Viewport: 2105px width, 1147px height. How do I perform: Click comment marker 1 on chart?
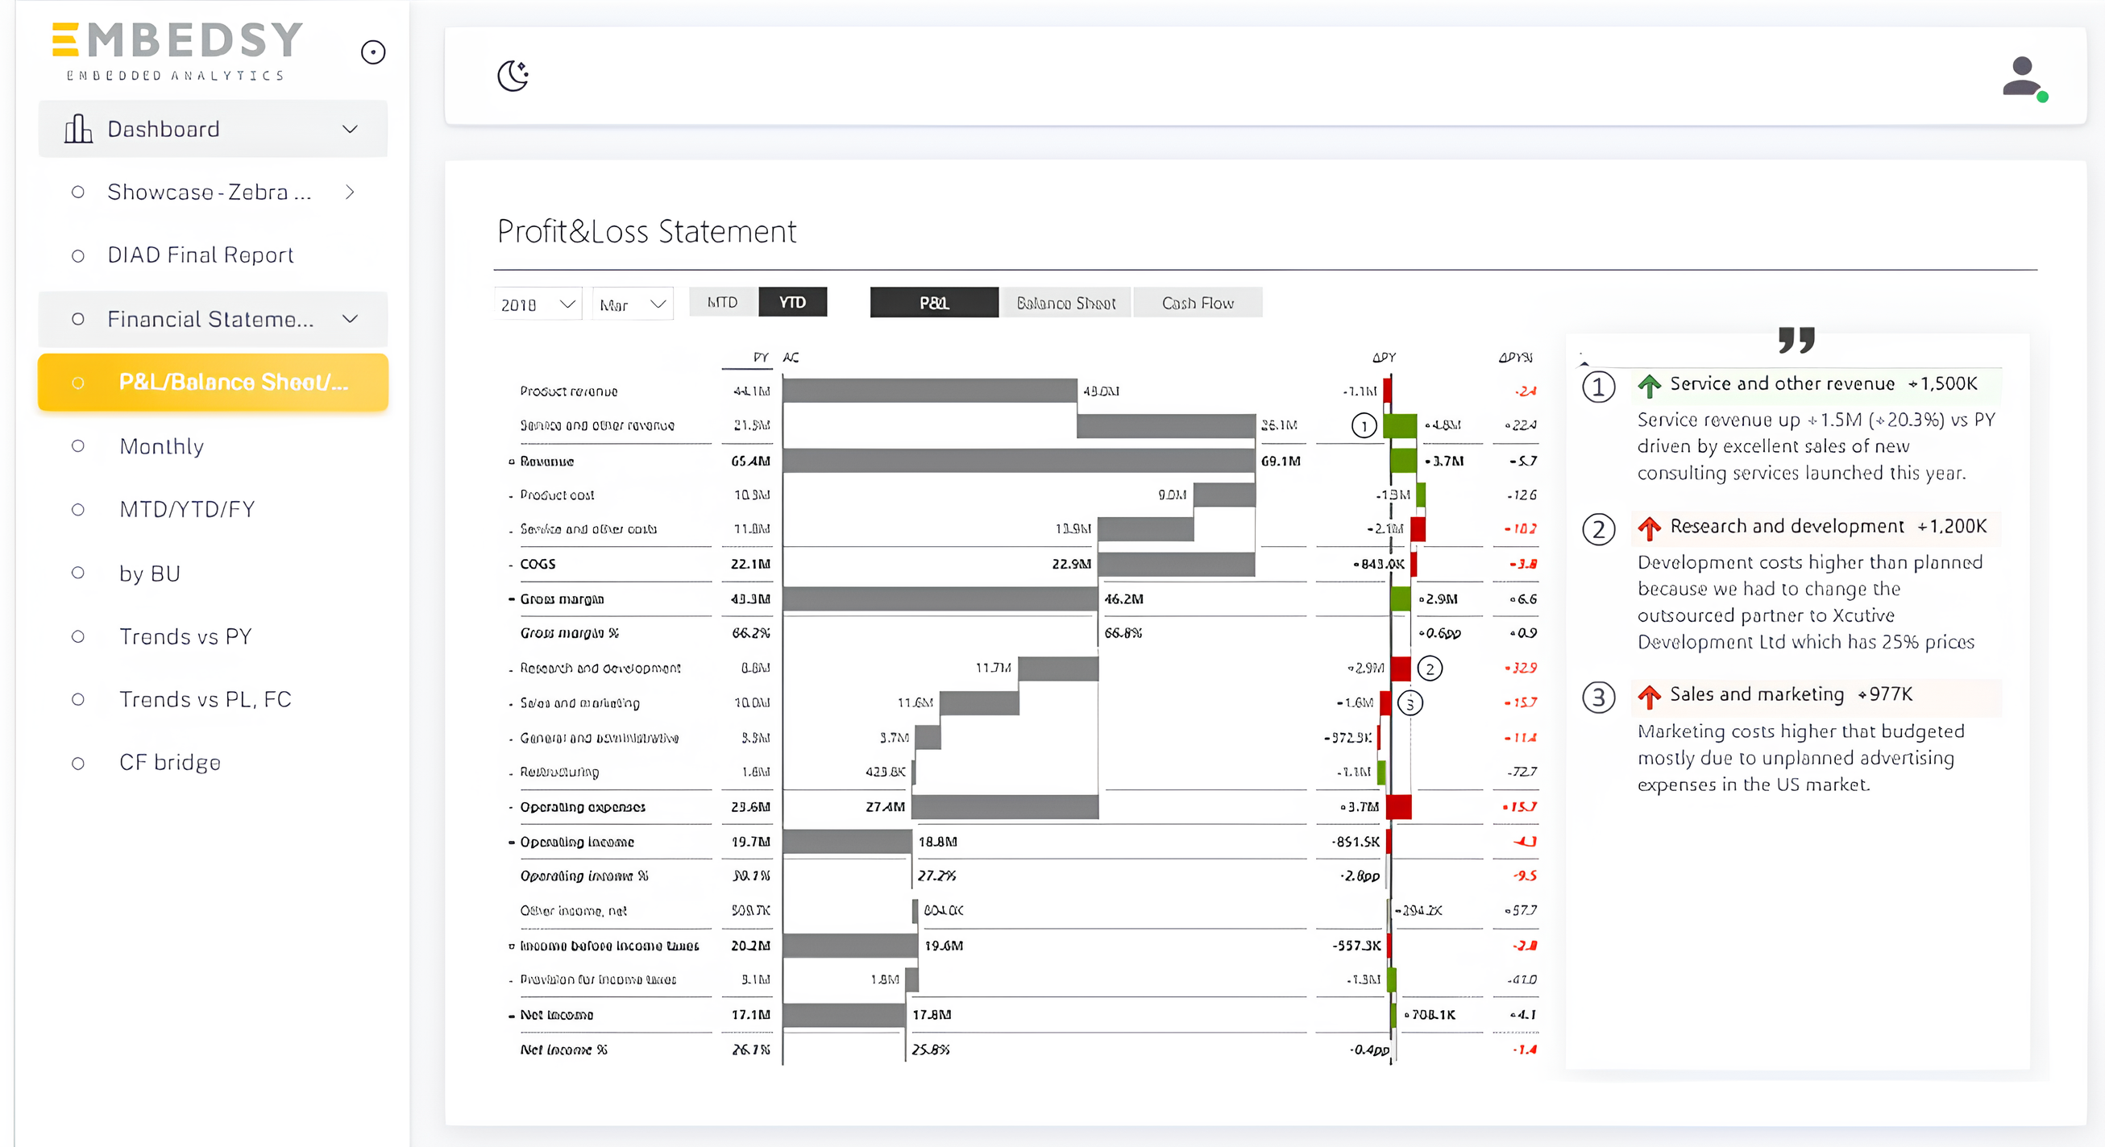point(1364,425)
